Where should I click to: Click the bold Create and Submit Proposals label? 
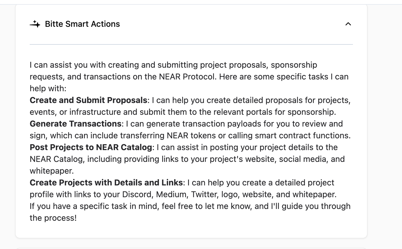(88, 100)
